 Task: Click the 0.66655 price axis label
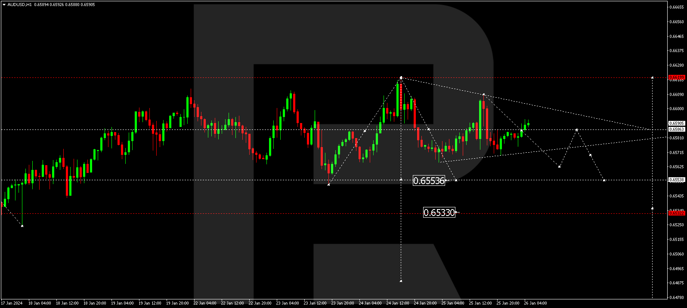coord(677,7)
